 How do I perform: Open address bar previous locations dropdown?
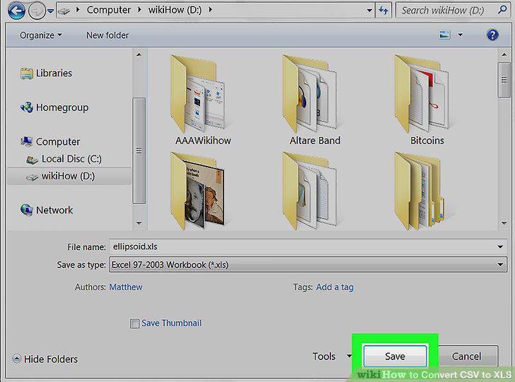[x=369, y=11]
